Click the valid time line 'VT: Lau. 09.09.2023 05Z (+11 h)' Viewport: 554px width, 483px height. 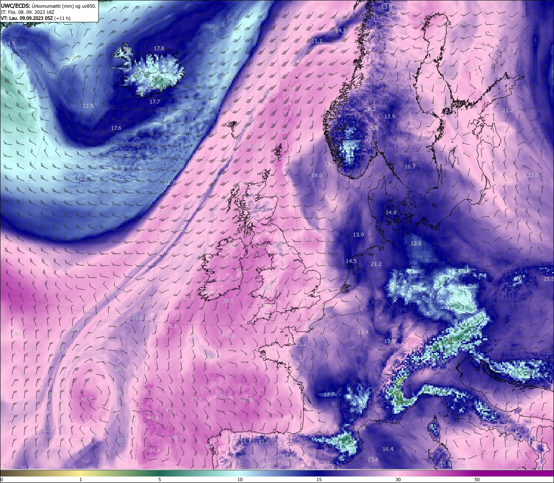click(36, 18)
